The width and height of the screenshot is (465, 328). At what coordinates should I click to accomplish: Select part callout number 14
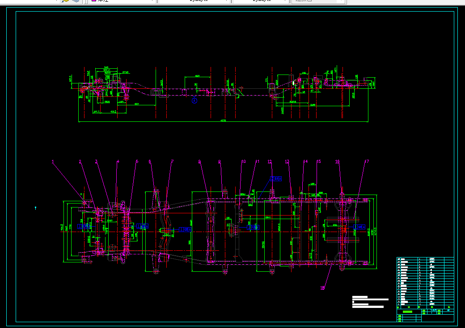pos(305,162)
